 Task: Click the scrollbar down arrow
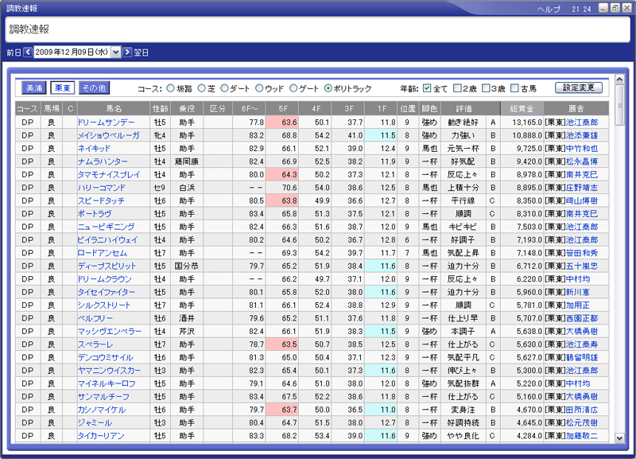[619, 438]
